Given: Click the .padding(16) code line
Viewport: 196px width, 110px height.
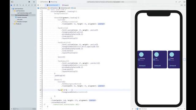Looking at the screenshot, I should 60,75.
